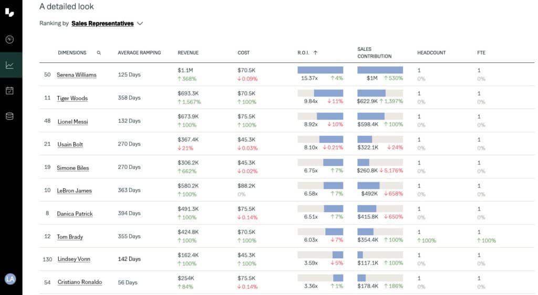Click the search icon beside Dimensions

tap(99, 52)
